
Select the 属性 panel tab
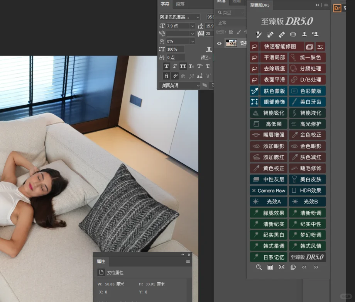pyautogui.click(x=101, y=261)
